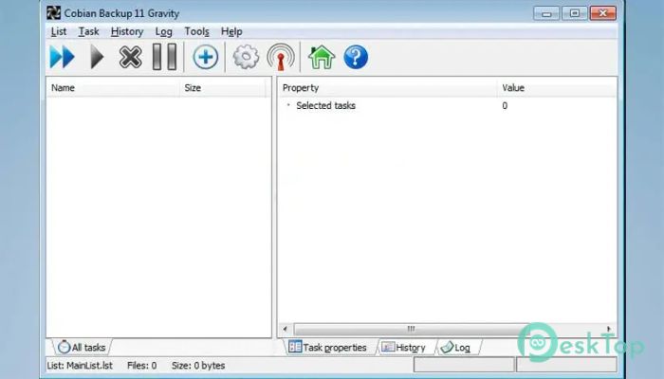
Task: Click the Value column header
Action: pyautogui.click(x=557, y=87)
